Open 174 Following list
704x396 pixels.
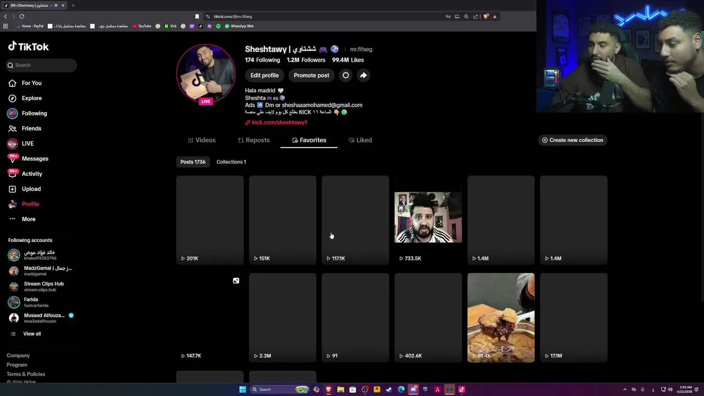pos(262,60)
